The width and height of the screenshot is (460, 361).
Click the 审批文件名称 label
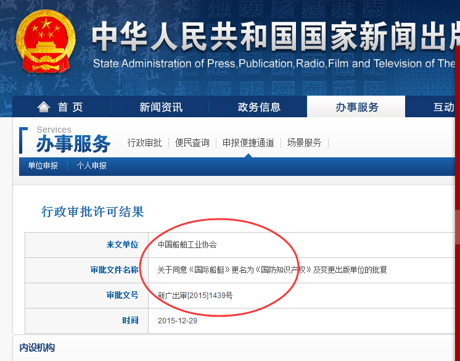pos(114,270)
